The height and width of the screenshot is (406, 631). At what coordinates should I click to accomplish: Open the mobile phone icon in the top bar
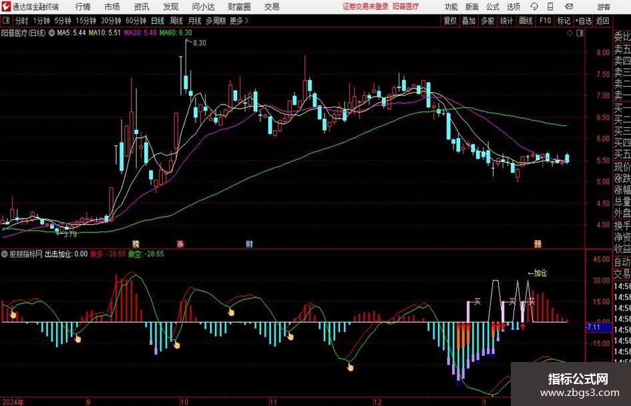550,7
